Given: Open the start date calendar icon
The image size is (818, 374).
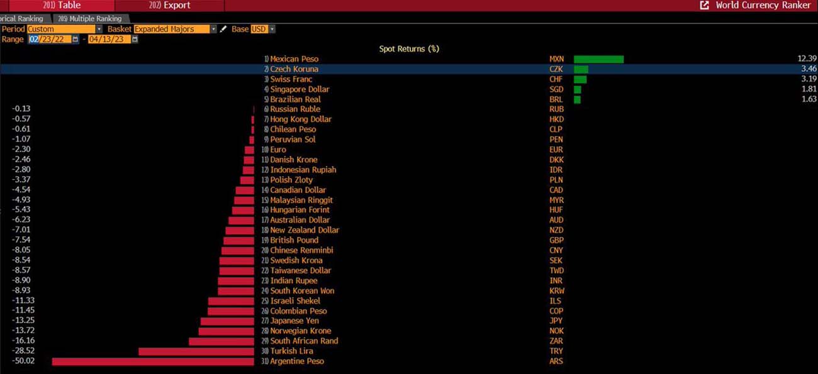Looking at the screenshot, I should tap(76, 39).
